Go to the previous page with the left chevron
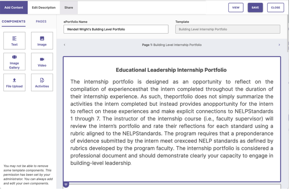Screen dimensions: 290x190 coord(65,45)
